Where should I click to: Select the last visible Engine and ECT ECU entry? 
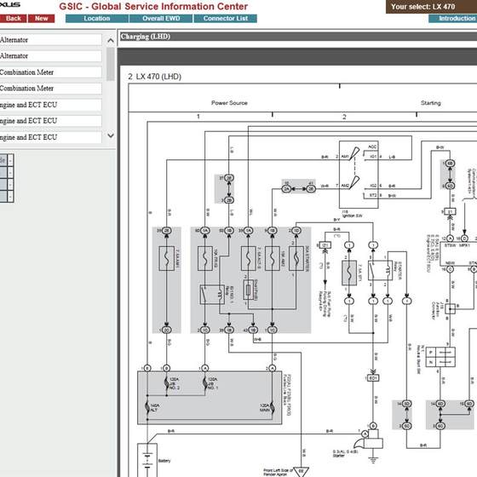click(50, 137)
